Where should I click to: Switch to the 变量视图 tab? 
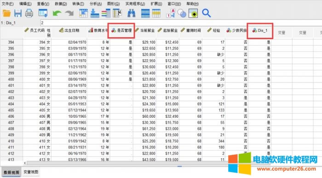pyautogui.click(x=31, y=172)
